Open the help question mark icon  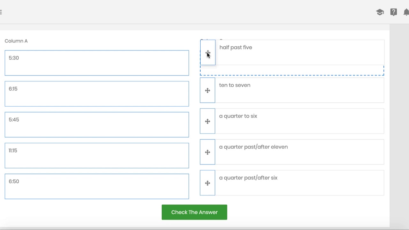point(393,12)
